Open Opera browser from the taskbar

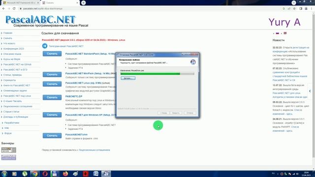click(45, 174)
